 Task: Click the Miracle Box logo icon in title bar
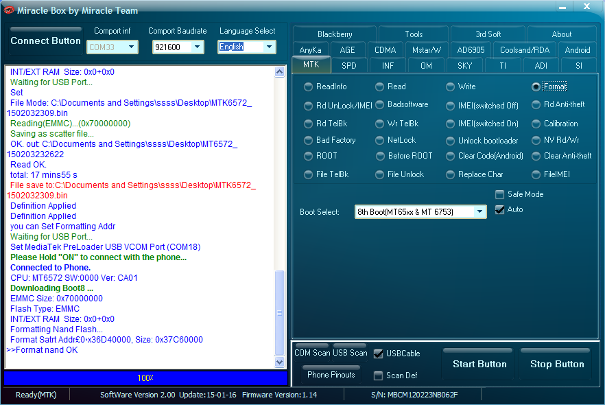[8, 10]
